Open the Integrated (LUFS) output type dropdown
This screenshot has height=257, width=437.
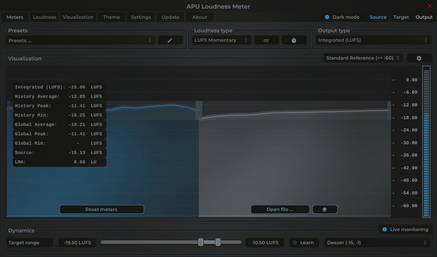click(x=374, y=40)
